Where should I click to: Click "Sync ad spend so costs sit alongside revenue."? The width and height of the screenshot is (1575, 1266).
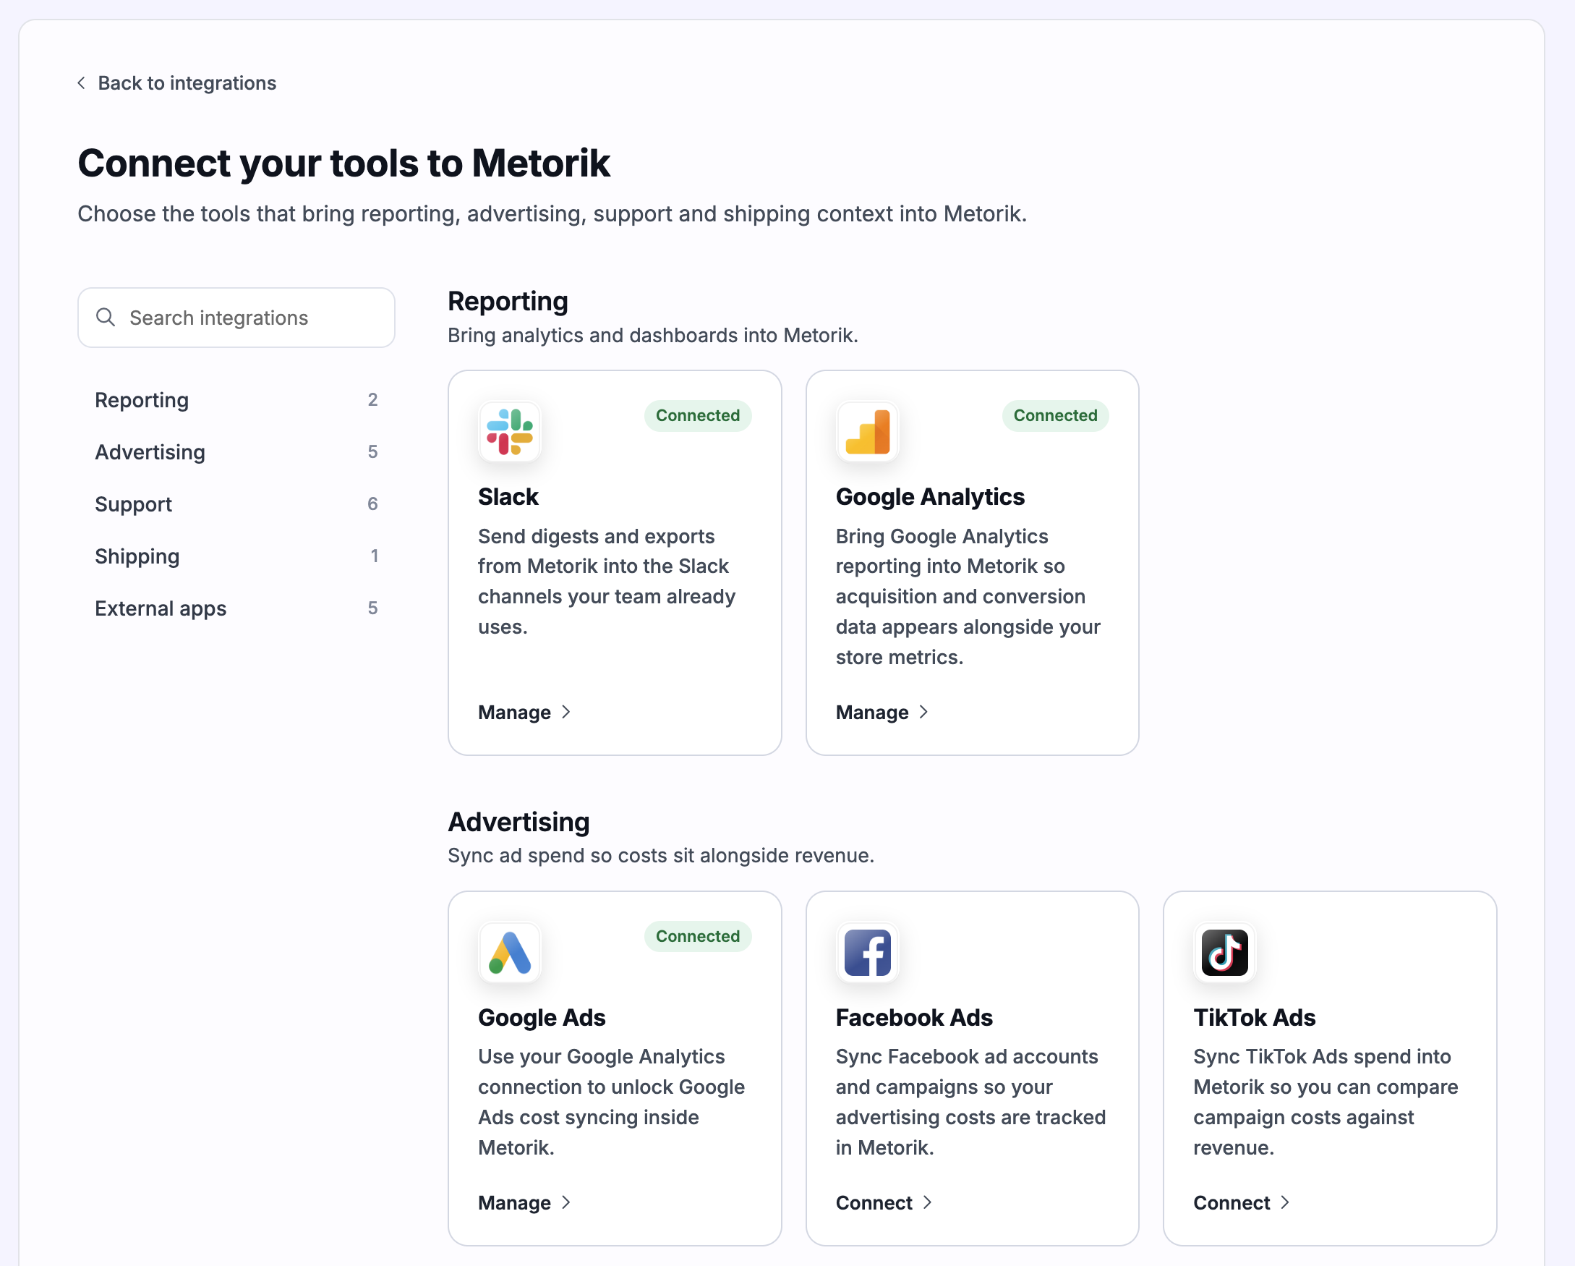click(x=661, y=856)
